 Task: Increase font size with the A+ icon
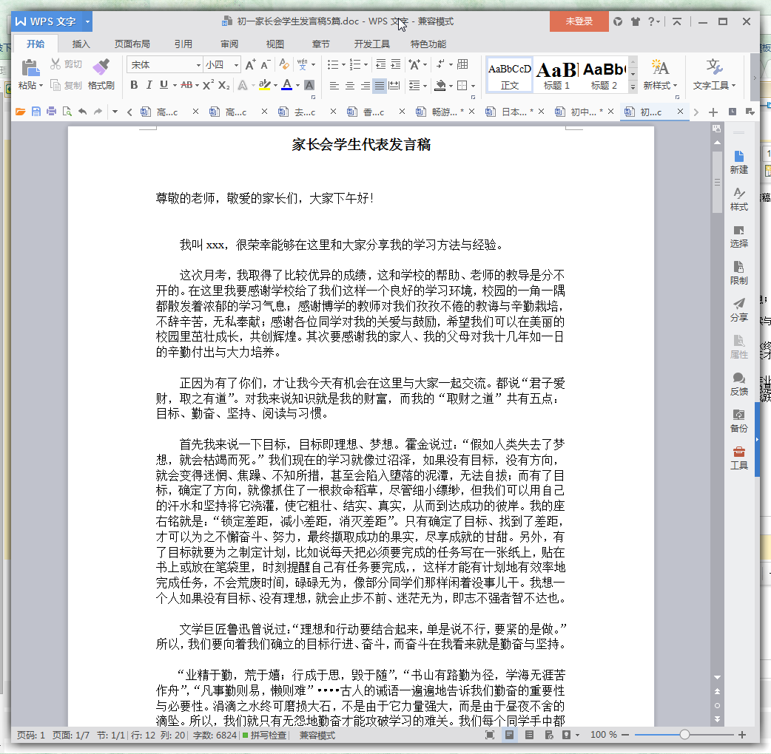(250, 65)
